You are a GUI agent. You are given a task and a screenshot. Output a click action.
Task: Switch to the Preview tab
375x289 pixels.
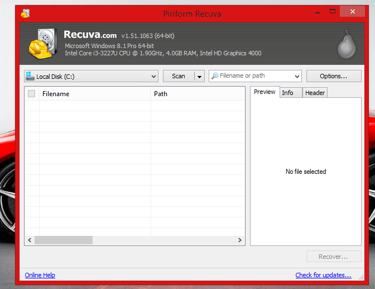[x=265, y=92]
